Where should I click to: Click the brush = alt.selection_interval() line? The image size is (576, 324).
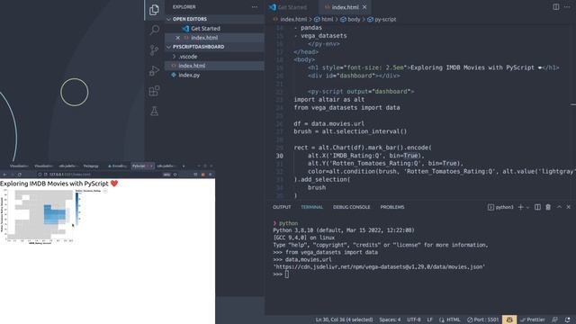[350, 131]
